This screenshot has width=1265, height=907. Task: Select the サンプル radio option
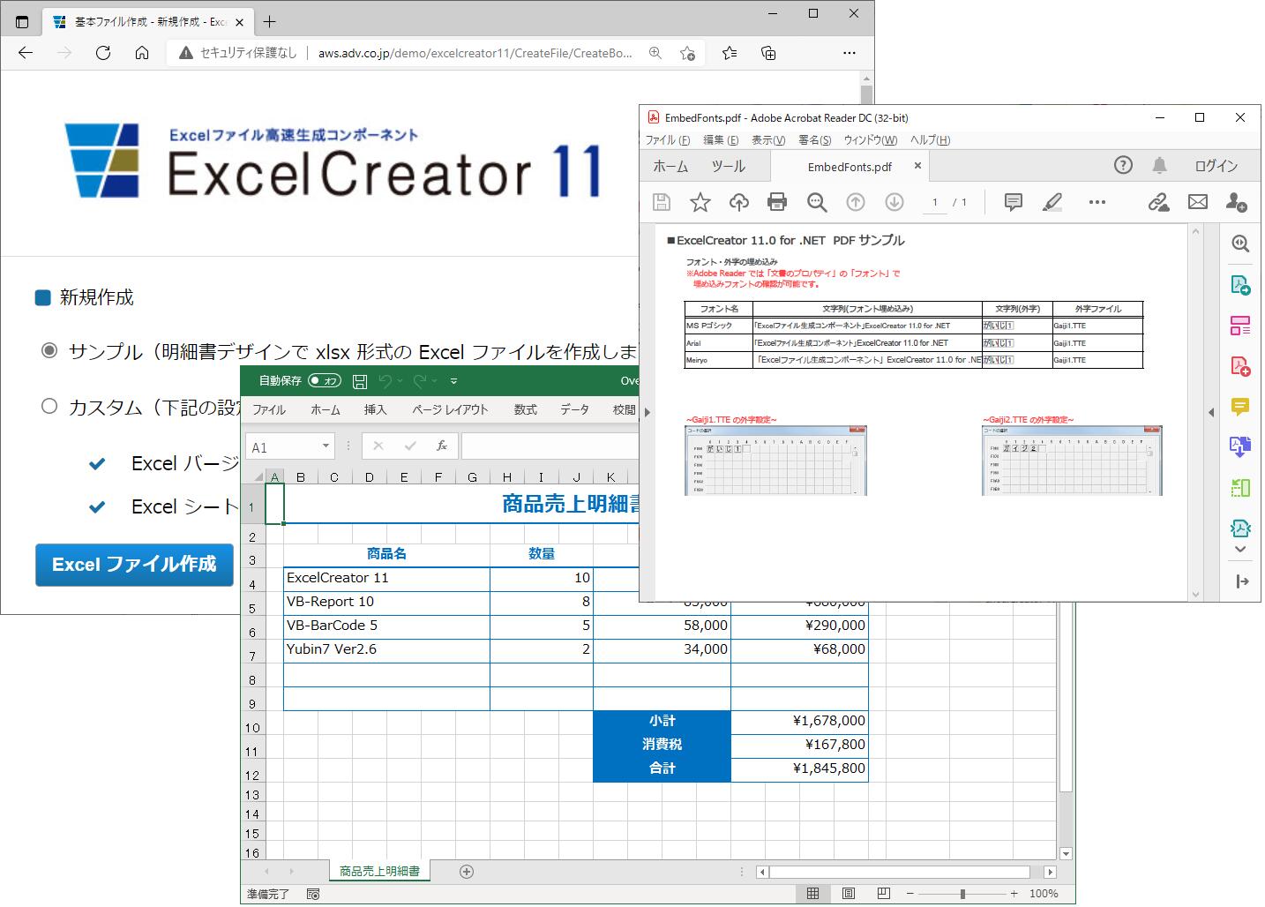[49, 351]
